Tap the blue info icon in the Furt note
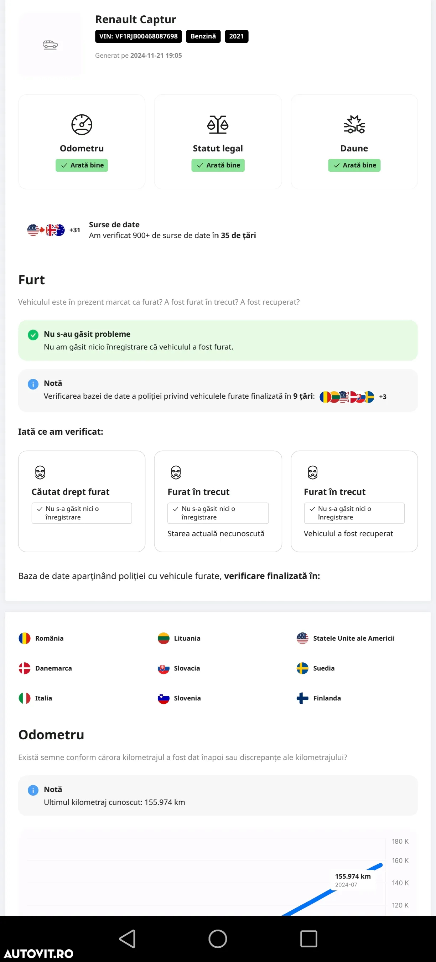Screen dimensions: 436x962 pyautogui.click(x=33, y=384)
